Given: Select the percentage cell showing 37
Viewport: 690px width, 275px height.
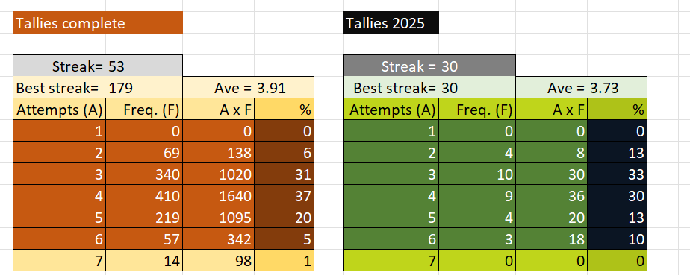Looking at the screenshot, I should [x=285, y=196].
